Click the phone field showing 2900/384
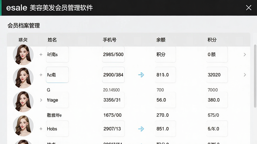Screen dimensions: 257x144 [x=113, y=75]
